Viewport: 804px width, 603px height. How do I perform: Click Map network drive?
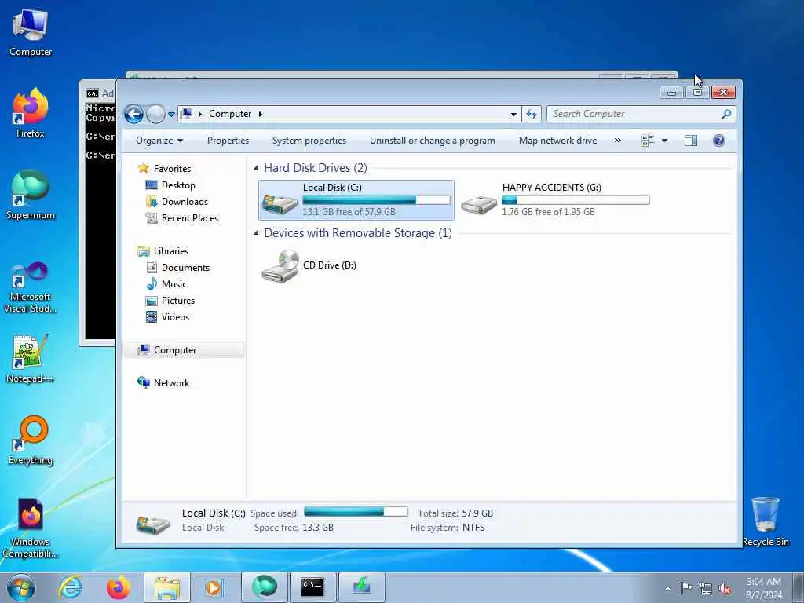coord(557,141)
